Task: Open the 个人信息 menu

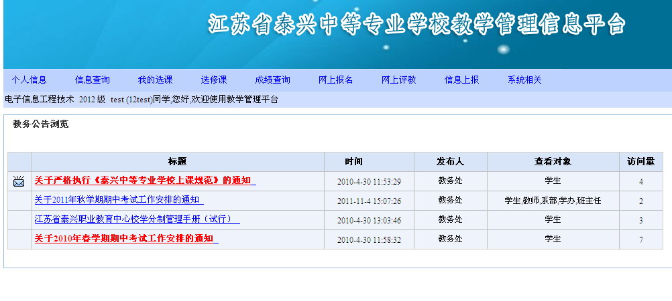Action: [x=29, y=80]
